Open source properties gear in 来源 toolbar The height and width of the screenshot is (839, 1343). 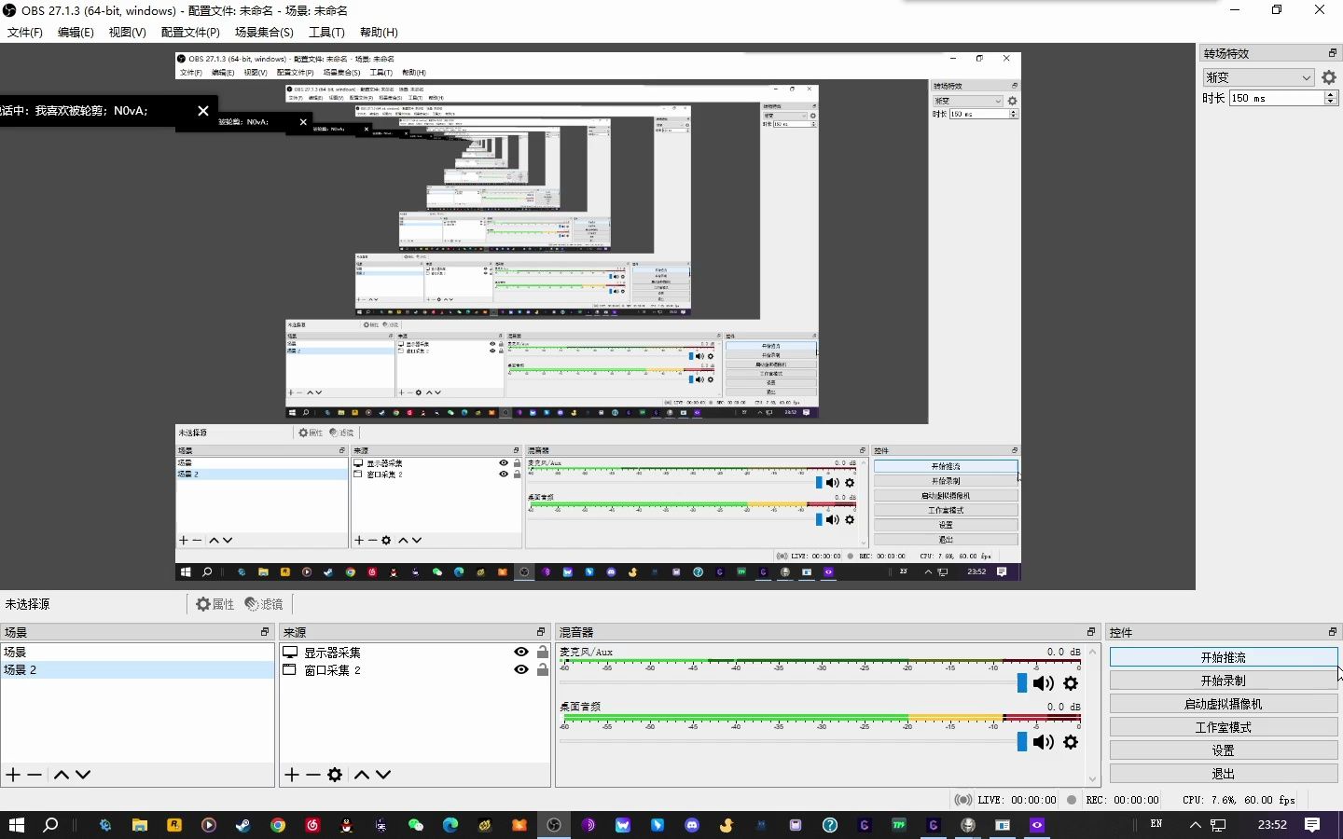tap(335, 775)
